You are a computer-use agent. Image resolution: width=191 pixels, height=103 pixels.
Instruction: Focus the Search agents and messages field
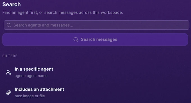[x=96, y=25]
